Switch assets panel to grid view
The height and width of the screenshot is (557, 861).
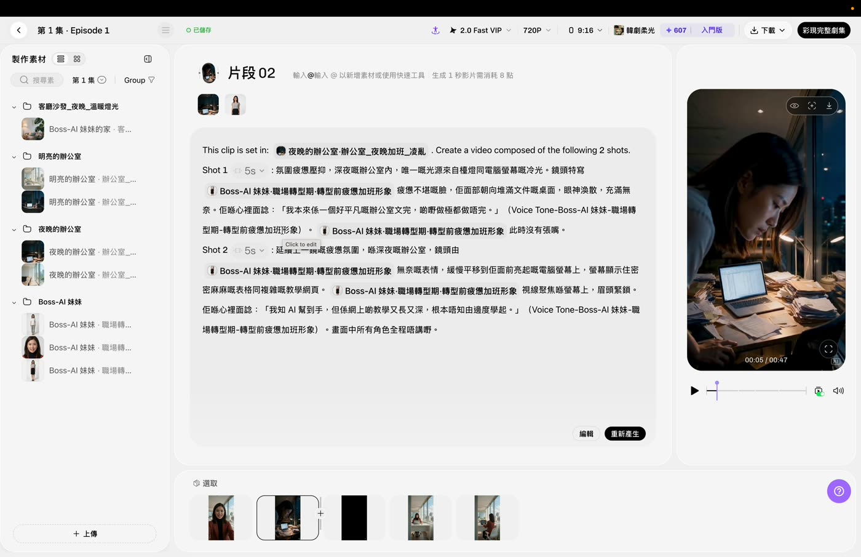77,59
